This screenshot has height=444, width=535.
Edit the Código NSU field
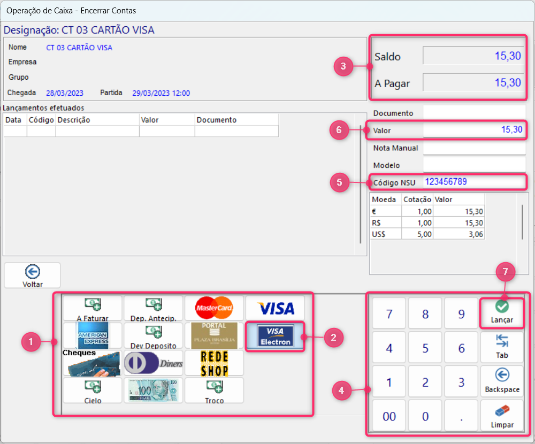point(474,182)
